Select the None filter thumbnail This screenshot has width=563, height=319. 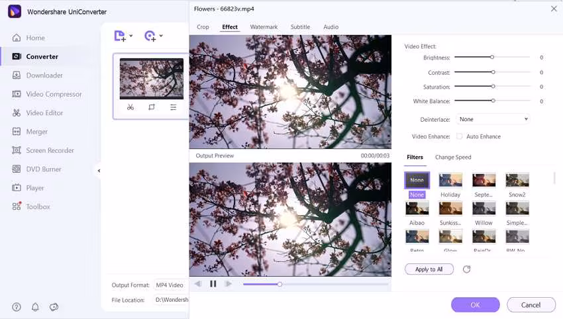coord(417,180)
